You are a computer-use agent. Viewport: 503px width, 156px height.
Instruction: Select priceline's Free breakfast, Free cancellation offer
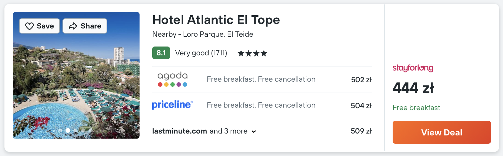261,105
